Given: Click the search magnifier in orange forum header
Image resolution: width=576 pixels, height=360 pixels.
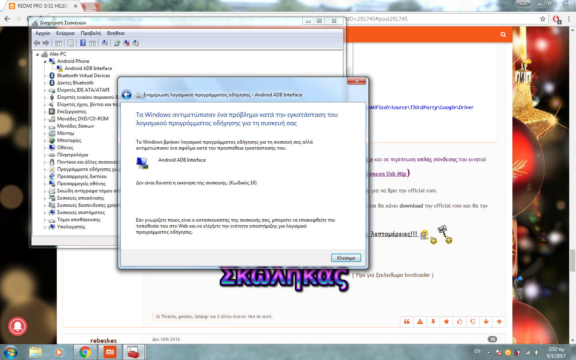Looking at the screenshot, I should pyautogui.click(x=503, y=35).
